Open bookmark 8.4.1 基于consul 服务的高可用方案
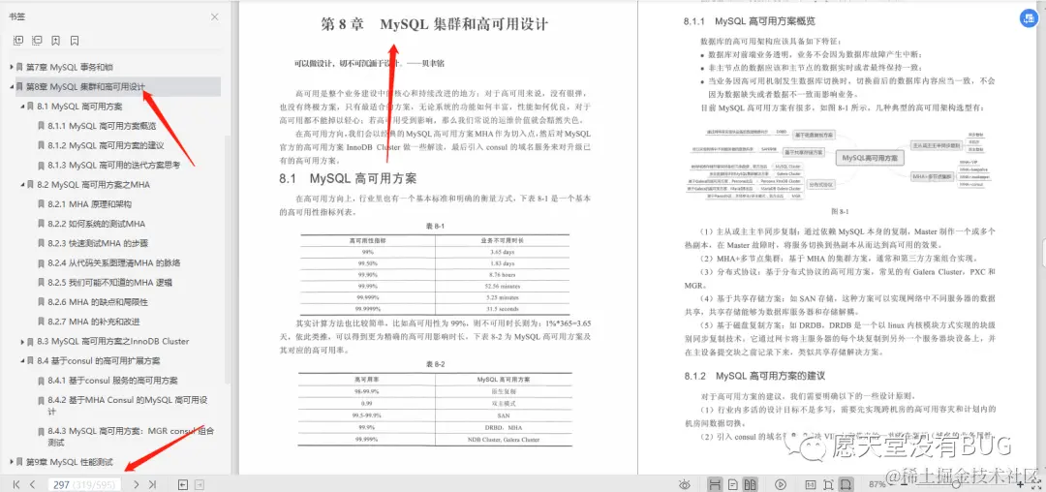Image resolution: width=1046 pixels, height=492 pixels. (x=112, y=381)
